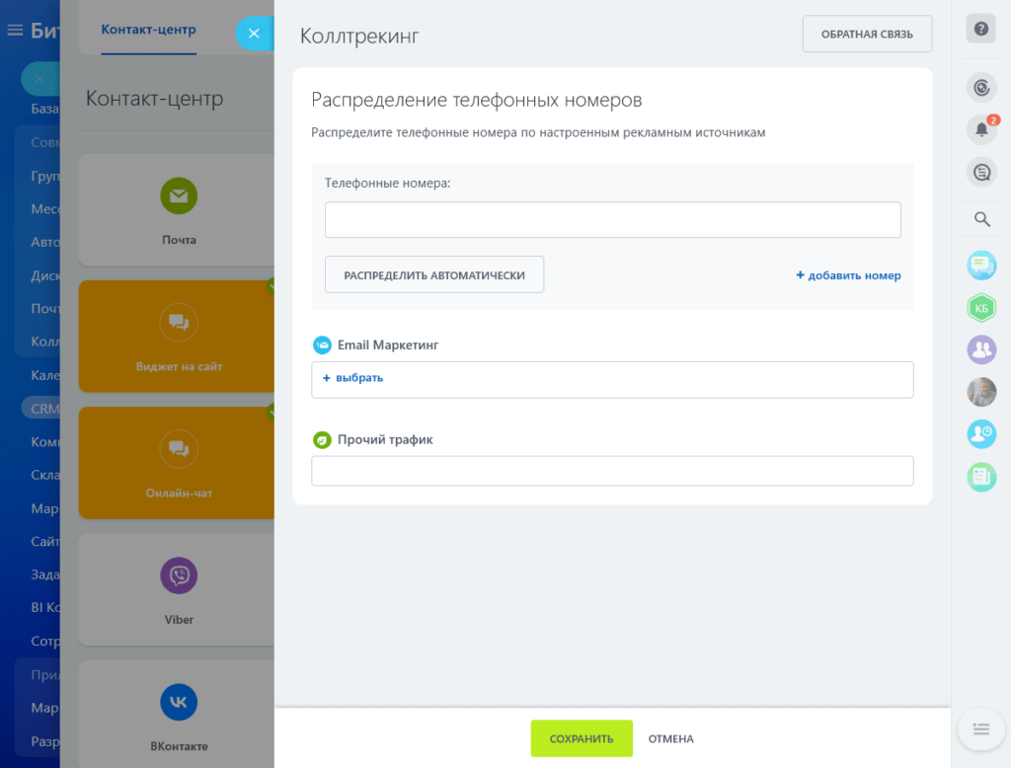Viewport: 1011px width, 768px height.
Task: Click the Прочий трафик number field
Action: point(612,471)
